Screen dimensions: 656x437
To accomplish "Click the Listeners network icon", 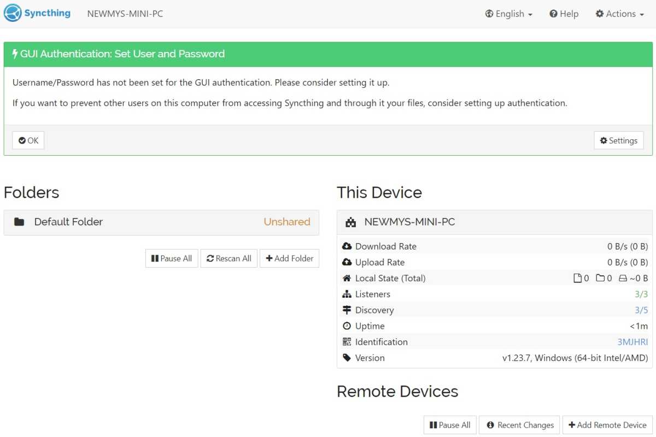I will pos(347,294).
